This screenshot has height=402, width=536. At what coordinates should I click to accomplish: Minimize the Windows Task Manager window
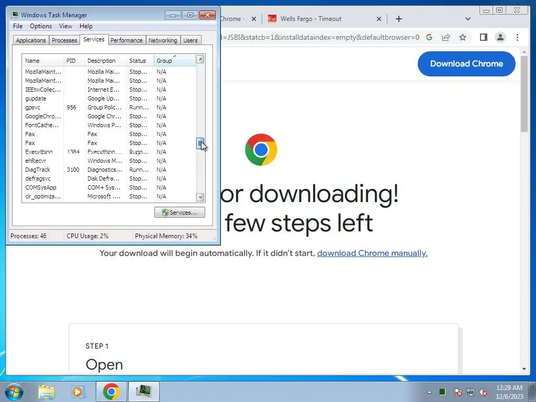pyautogui.click(x=173, y=15)
